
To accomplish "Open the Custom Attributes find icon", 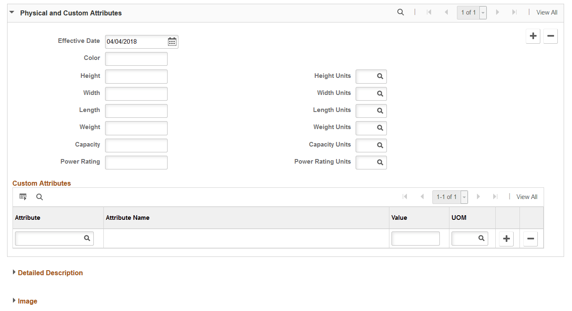I will click(x=39, y=197).
